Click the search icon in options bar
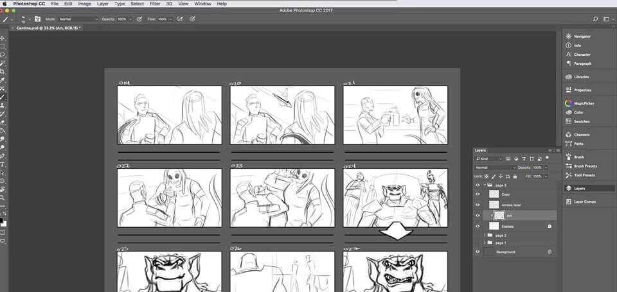Screen dimensions: 617x292 coord(595,19)
